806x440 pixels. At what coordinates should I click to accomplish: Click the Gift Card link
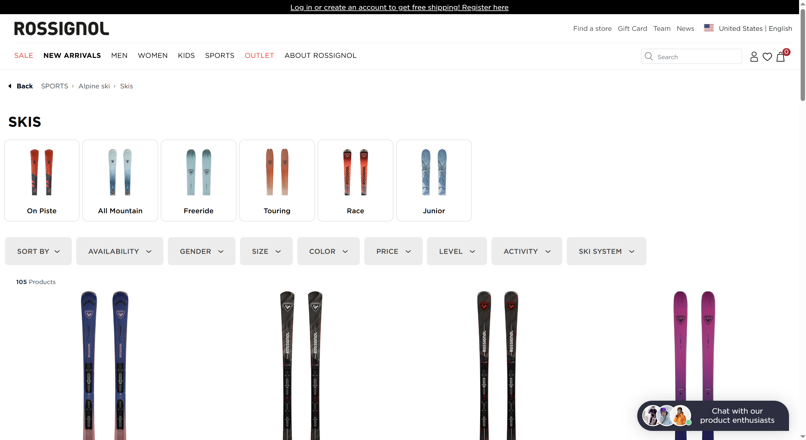(x=632, y=28)
